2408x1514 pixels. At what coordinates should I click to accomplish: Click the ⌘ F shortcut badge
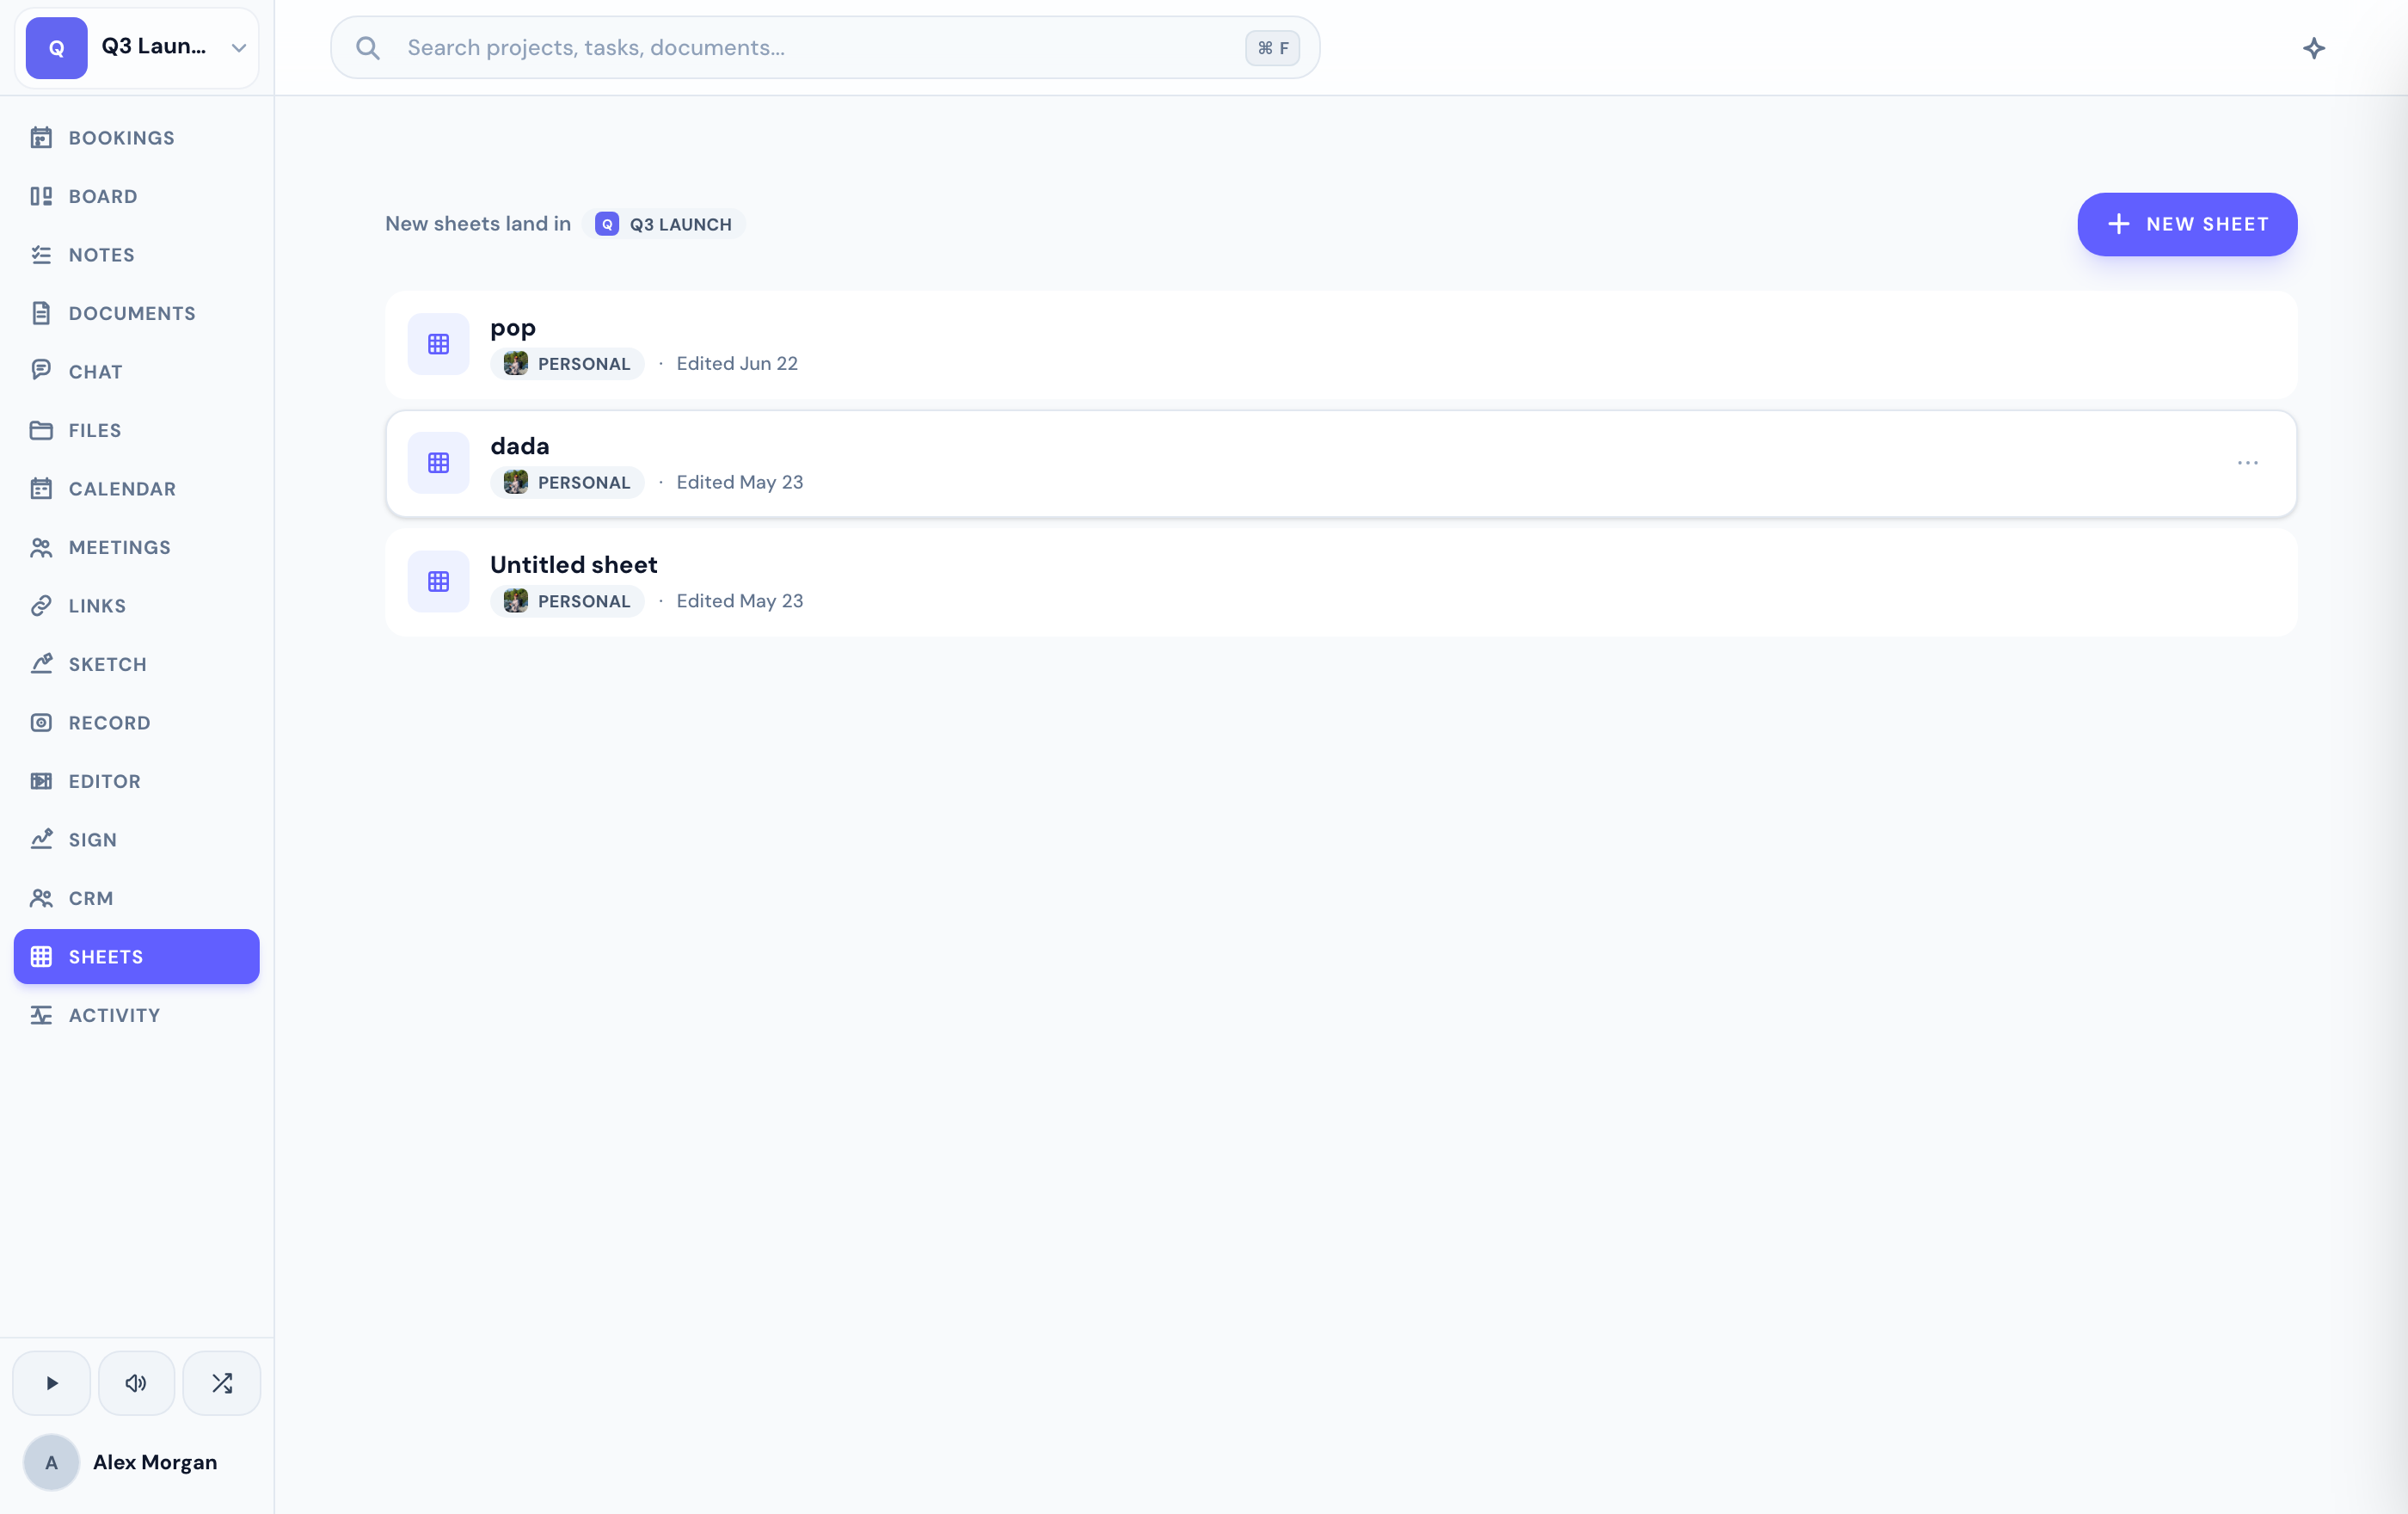point(1272,48)
